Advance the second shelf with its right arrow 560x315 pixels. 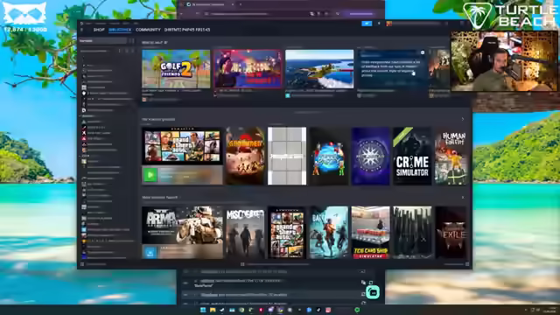(463, 198)
